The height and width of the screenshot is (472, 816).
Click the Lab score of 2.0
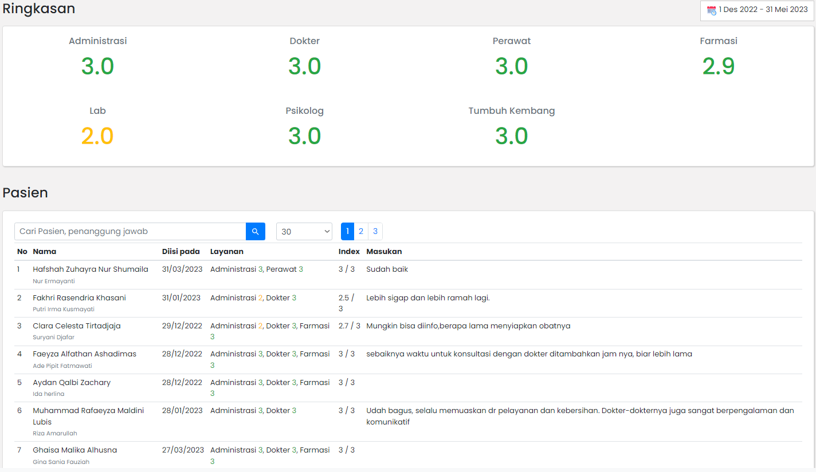point(97,136)
